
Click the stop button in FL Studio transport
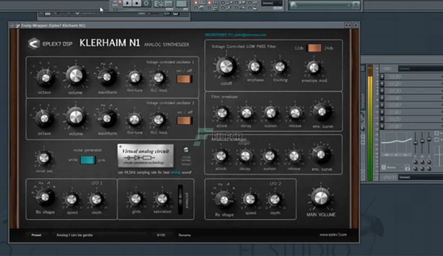tap(137, 3)
